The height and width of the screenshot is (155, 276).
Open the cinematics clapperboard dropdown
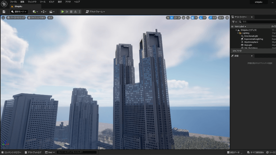(x=52, y=12)
